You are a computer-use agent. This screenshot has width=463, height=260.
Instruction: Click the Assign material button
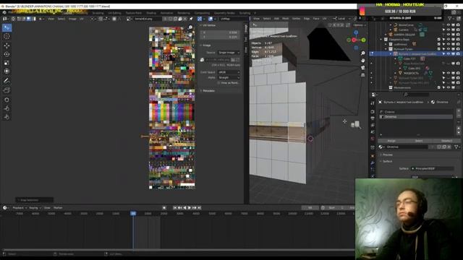pos(391,141)
